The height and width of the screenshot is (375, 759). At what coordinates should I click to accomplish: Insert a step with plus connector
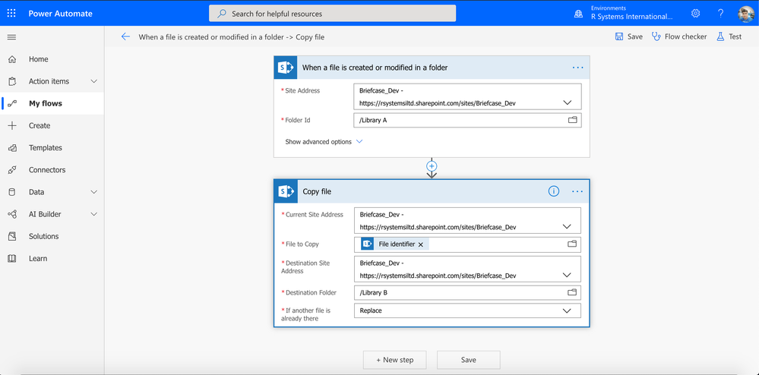(432, 165)
